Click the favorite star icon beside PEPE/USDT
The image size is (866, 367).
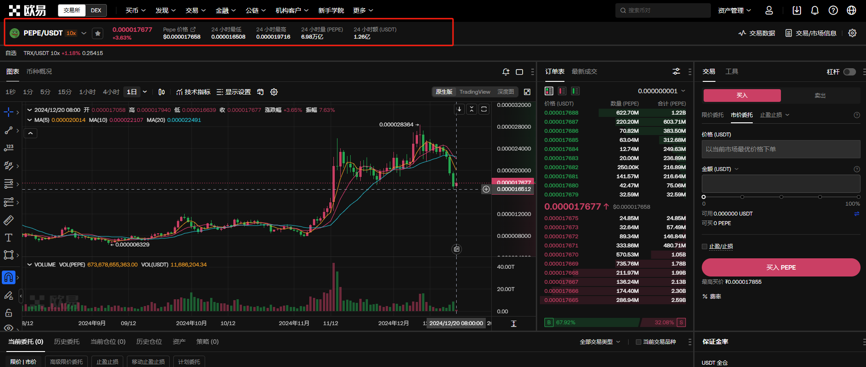click(x=97, y=33)
